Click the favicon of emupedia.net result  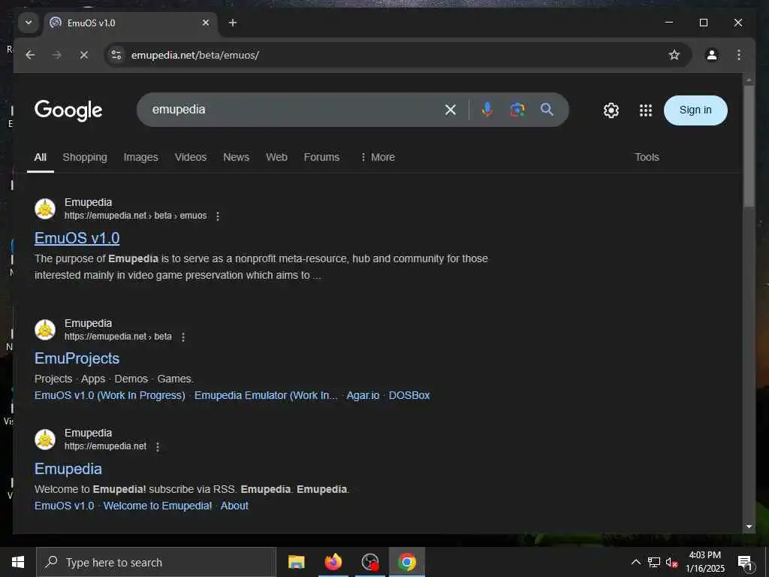tap(45, 440)
